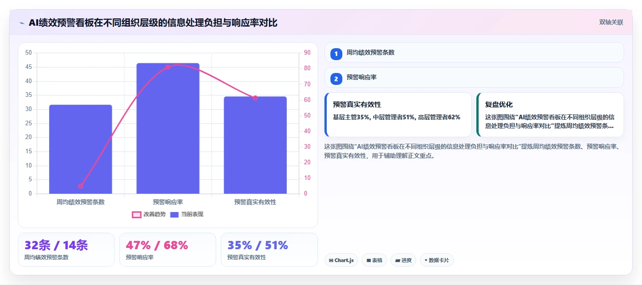Click the blue number 1 badge

point(336,54)
